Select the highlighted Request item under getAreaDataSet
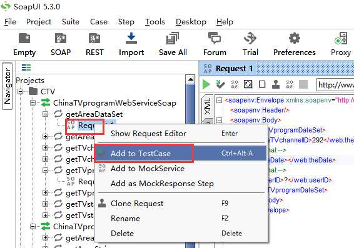This screenshot has height=248, width=354. [x=86, y=126]
